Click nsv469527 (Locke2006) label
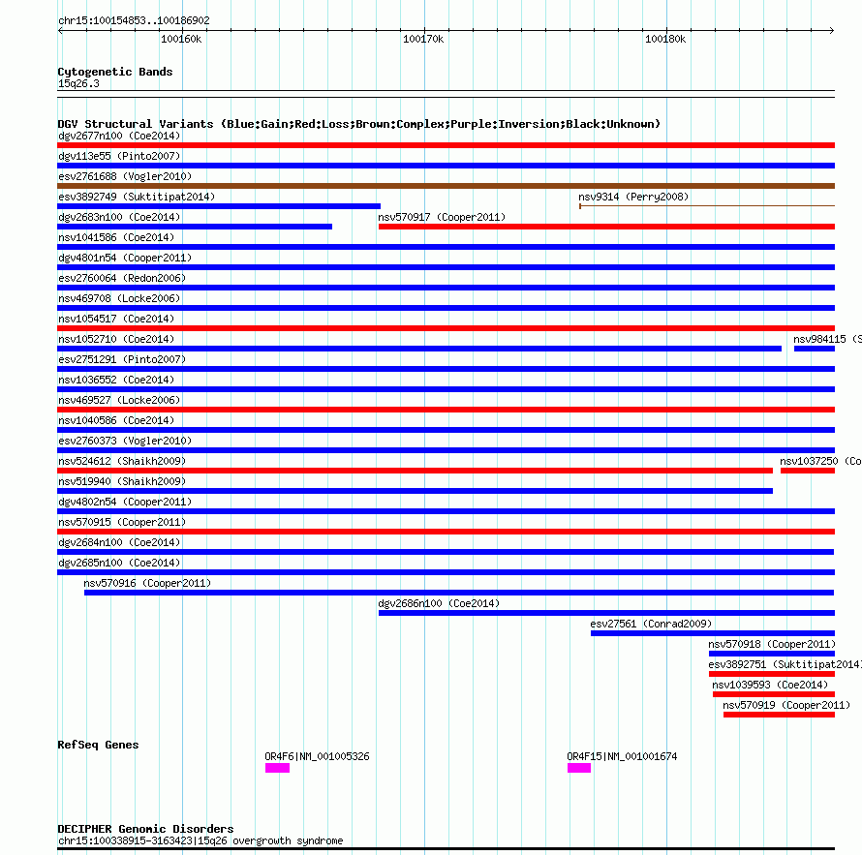The height and width of the screenshot is (855, 862). pyautogui.click(x=119, y=400)
